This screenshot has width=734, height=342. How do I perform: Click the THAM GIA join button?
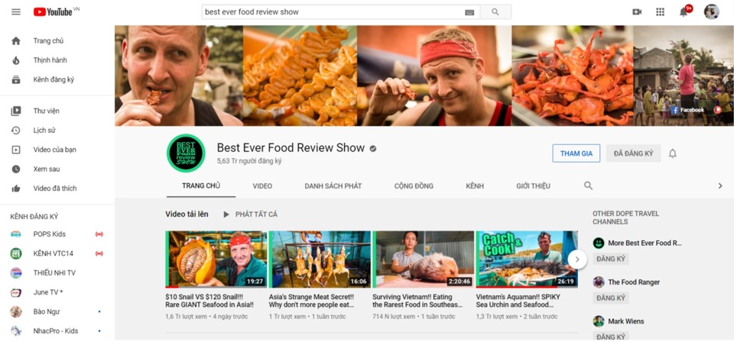click(576, 153)
